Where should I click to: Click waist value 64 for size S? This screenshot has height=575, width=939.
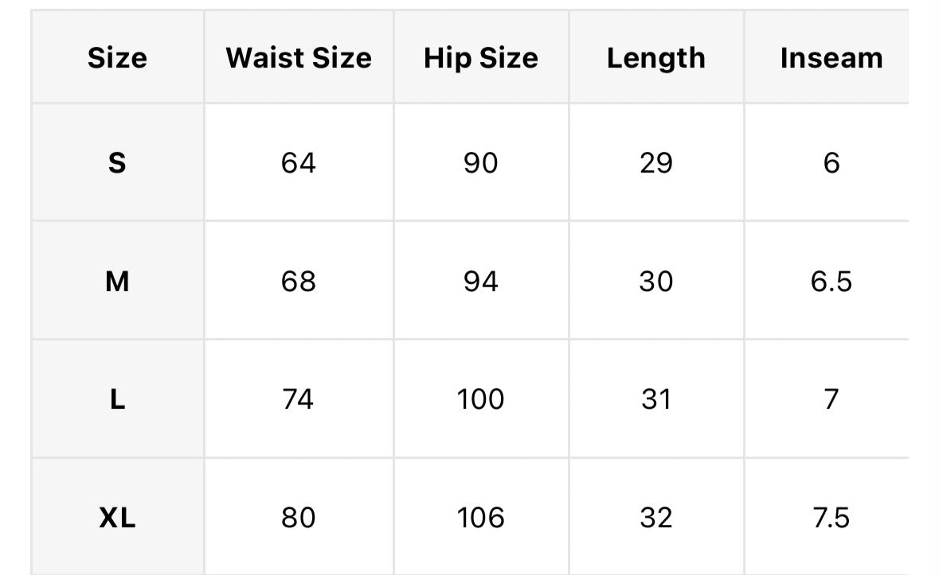pos(298,162)
